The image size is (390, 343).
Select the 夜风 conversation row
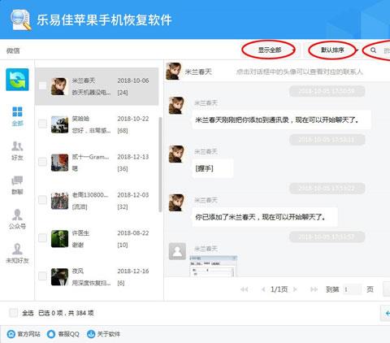point(97,277)
